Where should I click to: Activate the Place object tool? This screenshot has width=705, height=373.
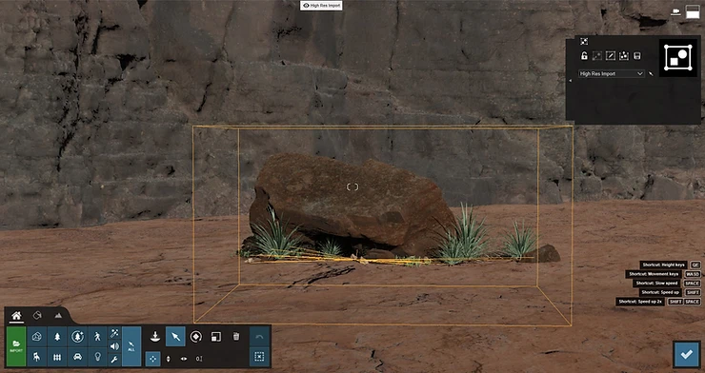click(x=155, y=337)
